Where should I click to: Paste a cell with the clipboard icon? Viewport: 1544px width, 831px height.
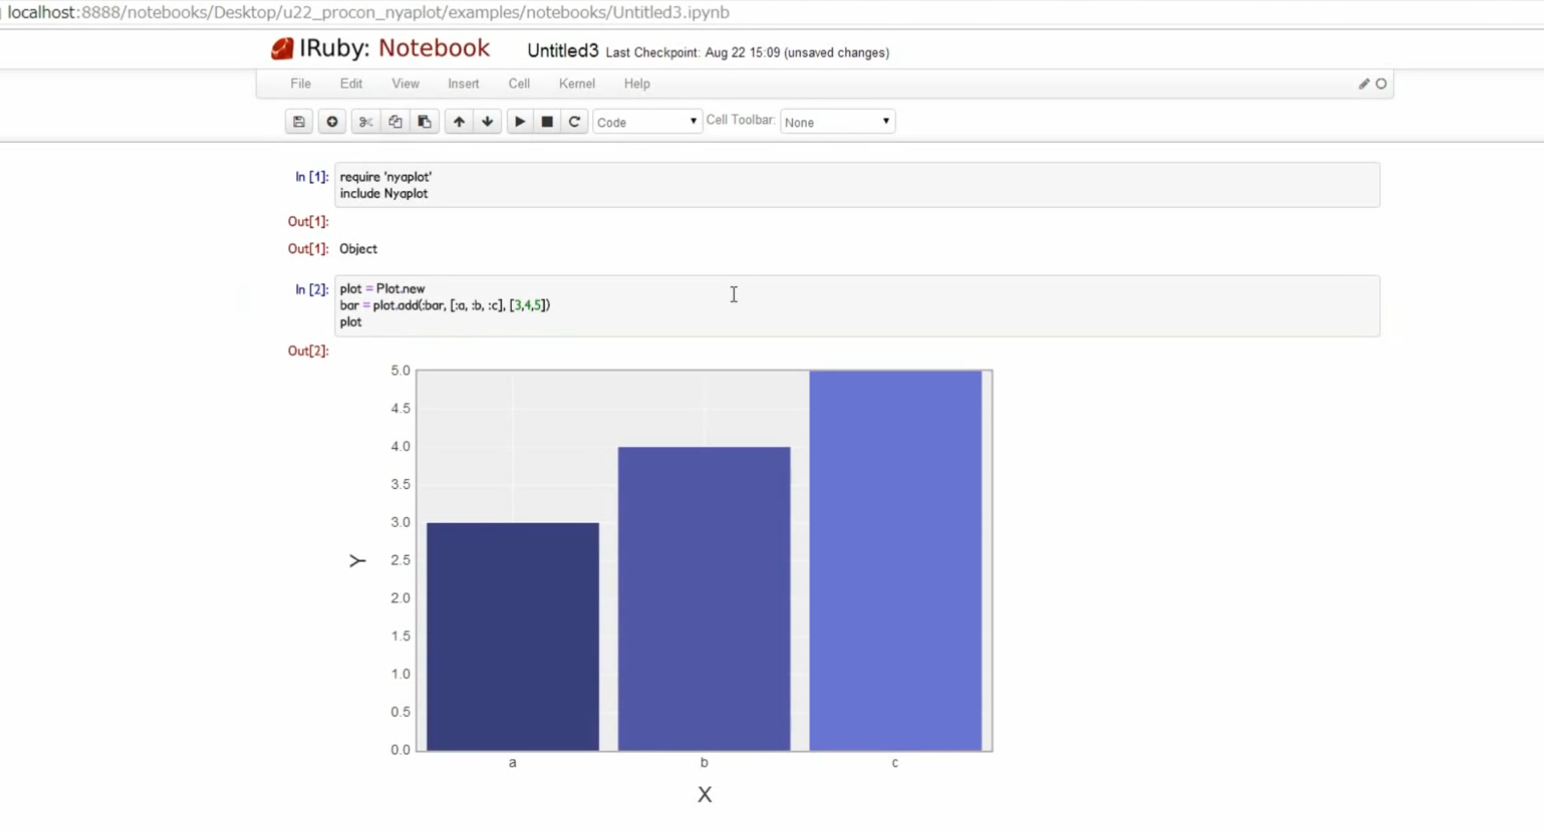click(x=424, y=122)
